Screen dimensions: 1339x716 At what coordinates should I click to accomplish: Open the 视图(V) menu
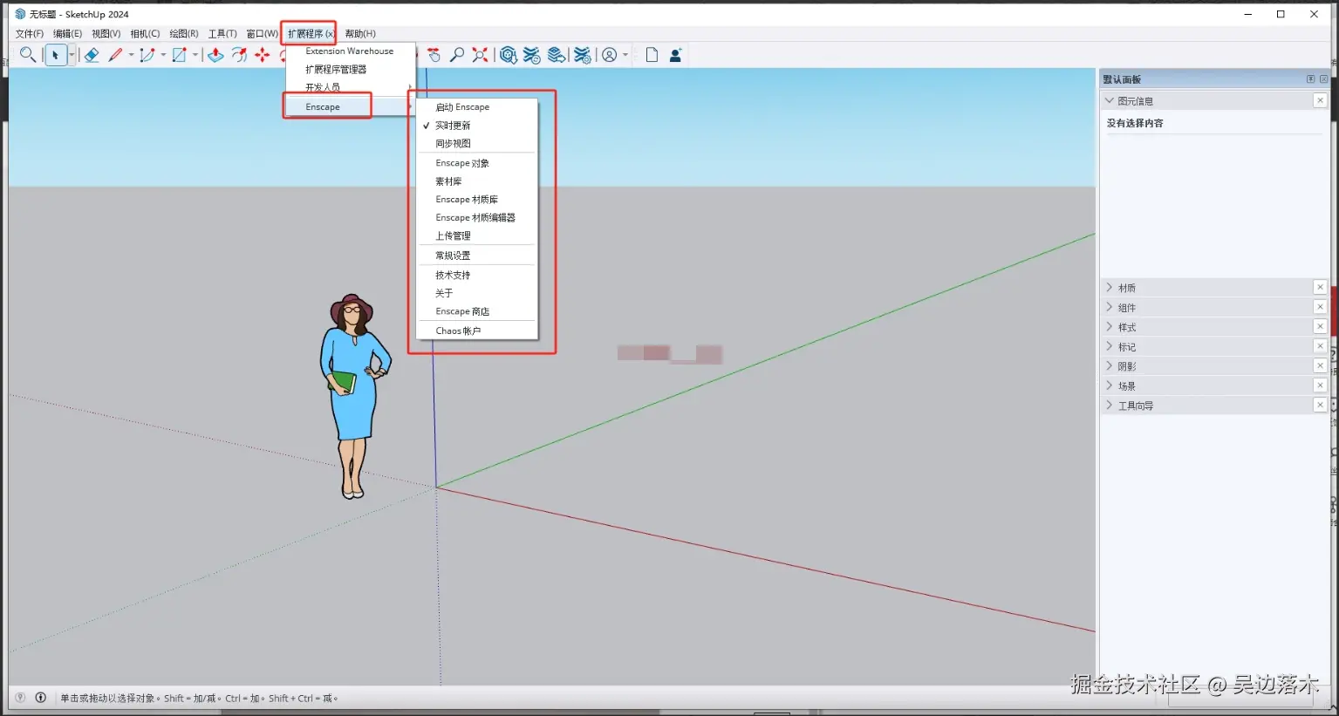coord(106,34)
